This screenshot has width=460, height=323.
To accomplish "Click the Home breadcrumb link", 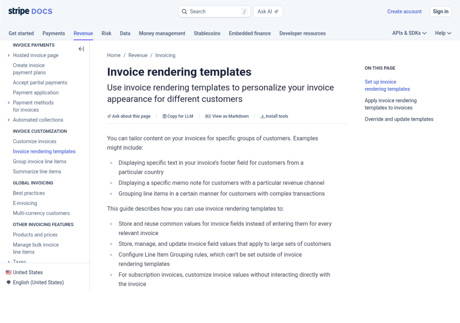I will coord(114,55).
